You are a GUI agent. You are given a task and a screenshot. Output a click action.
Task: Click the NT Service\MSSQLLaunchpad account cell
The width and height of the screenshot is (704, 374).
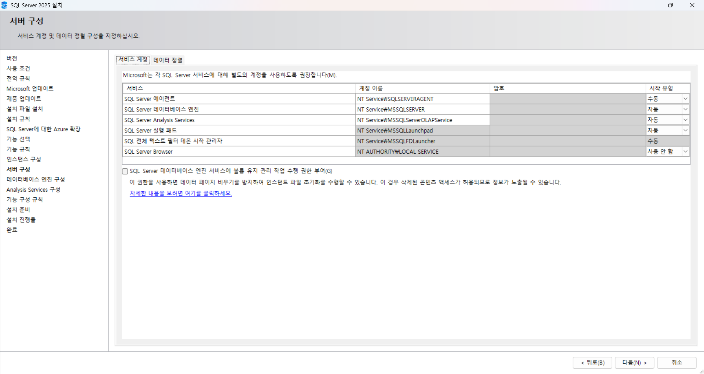tap(422, 131)
